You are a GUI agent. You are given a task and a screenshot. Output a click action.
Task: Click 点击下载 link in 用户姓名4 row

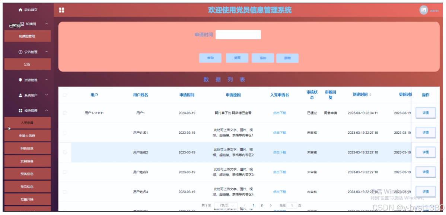(279, 192)
